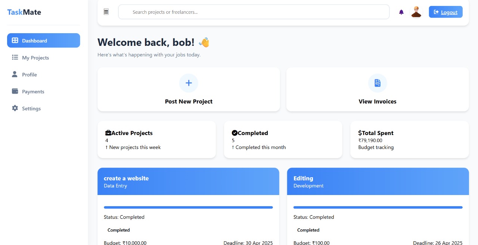The width and height of the screenshot is (478, 245).
Task: Click the Payments wallet icon
Action: point(14,91)
